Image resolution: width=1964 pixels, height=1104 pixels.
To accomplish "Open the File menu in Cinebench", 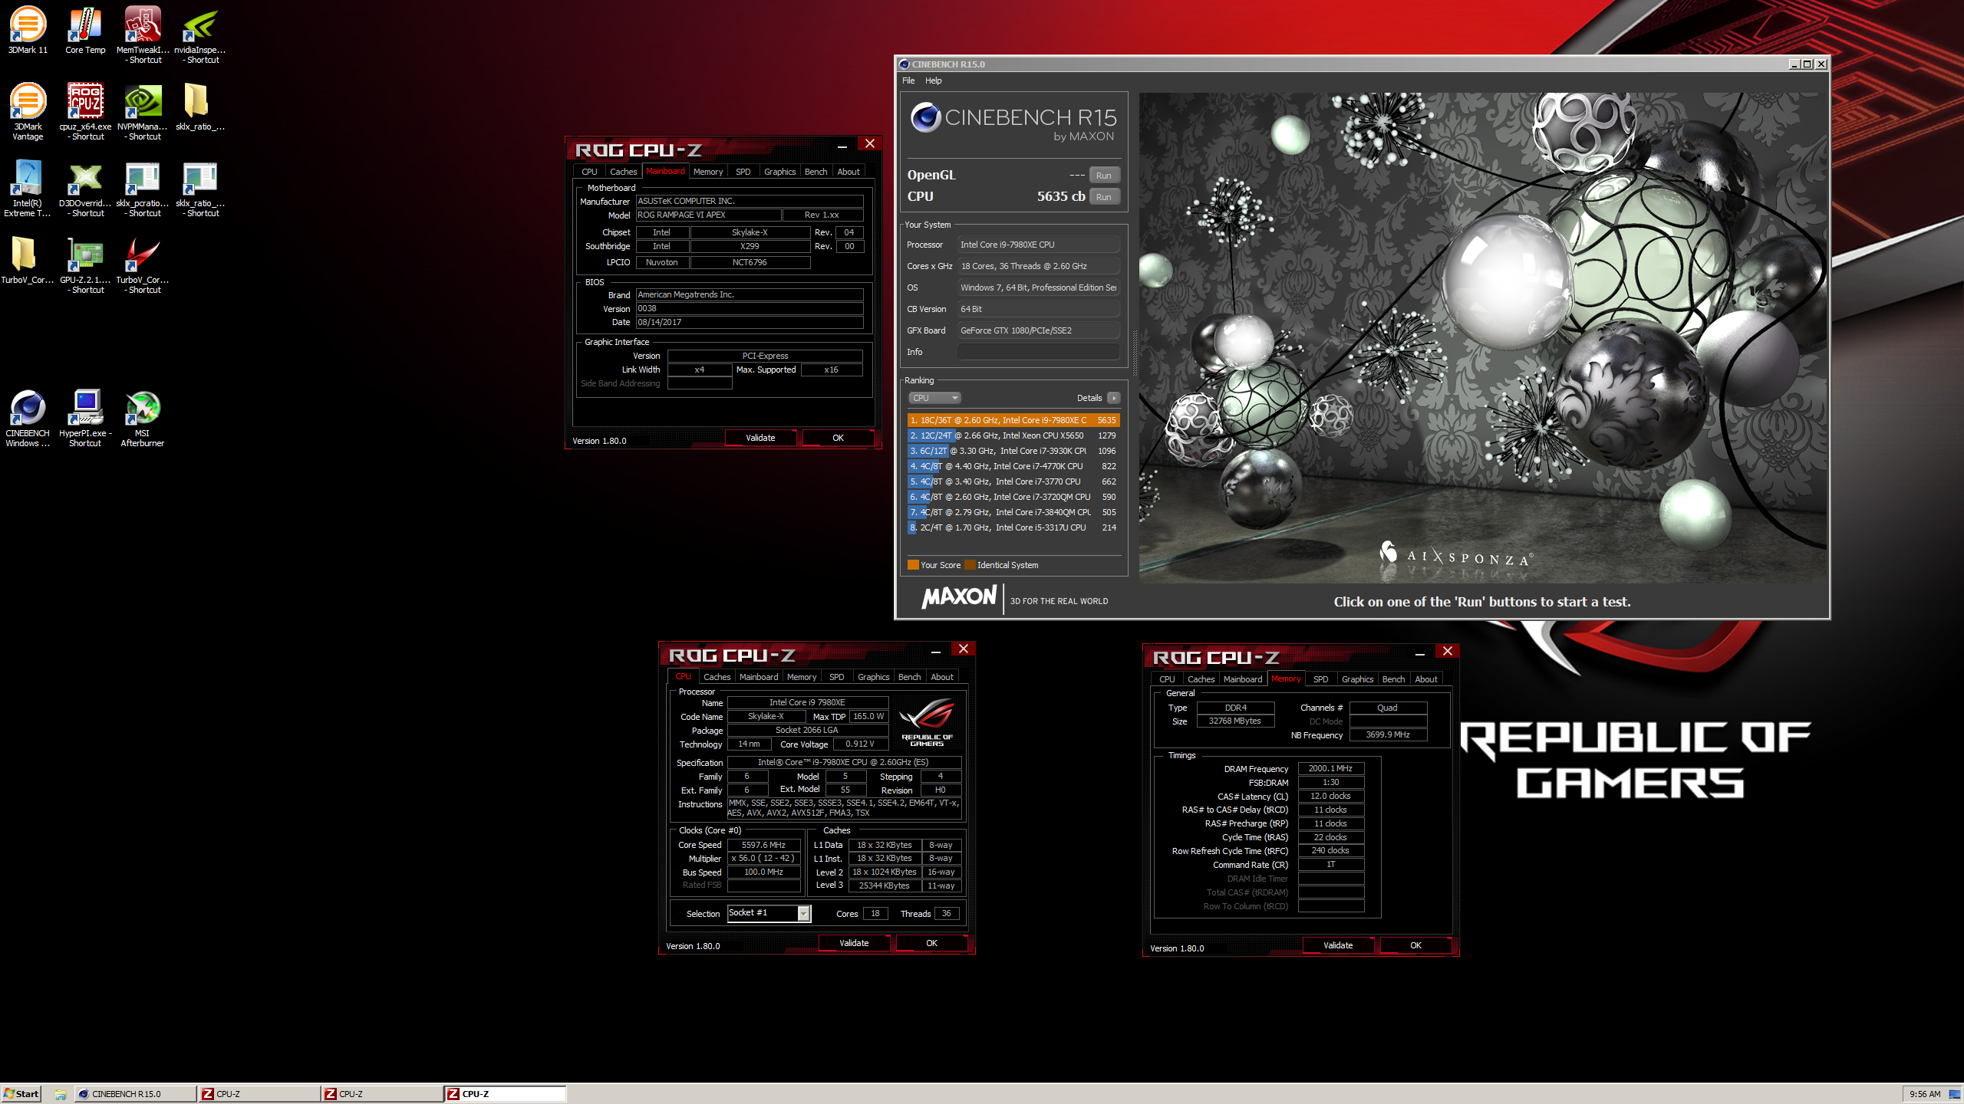I will (908, 80).
